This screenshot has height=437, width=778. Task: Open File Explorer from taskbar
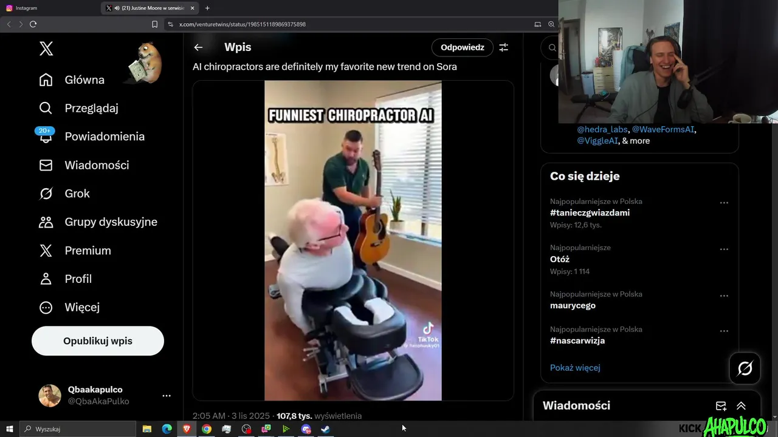coord(146,429)
